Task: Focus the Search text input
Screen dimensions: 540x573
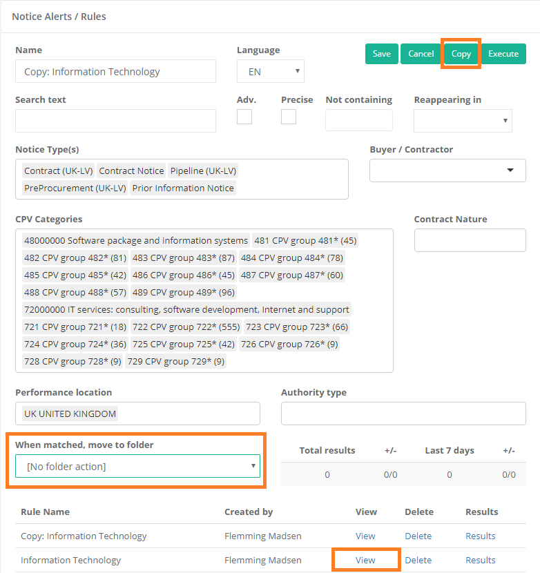Action: [115, 120]
